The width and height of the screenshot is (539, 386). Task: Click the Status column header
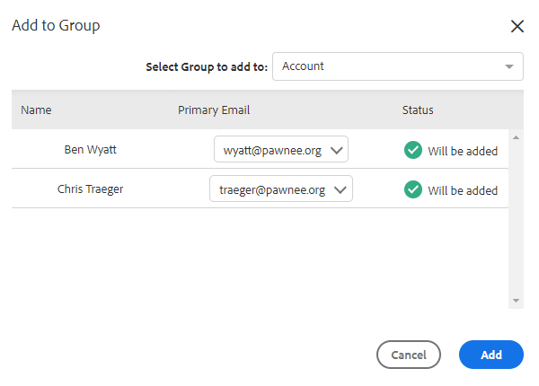(x=418, y=110)
